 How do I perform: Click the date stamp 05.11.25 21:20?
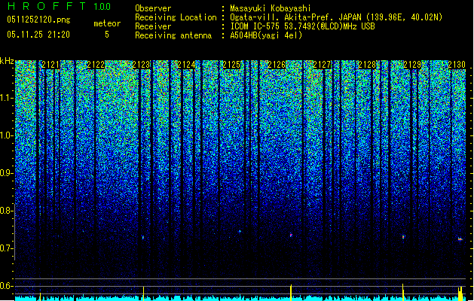pos(38,35)
